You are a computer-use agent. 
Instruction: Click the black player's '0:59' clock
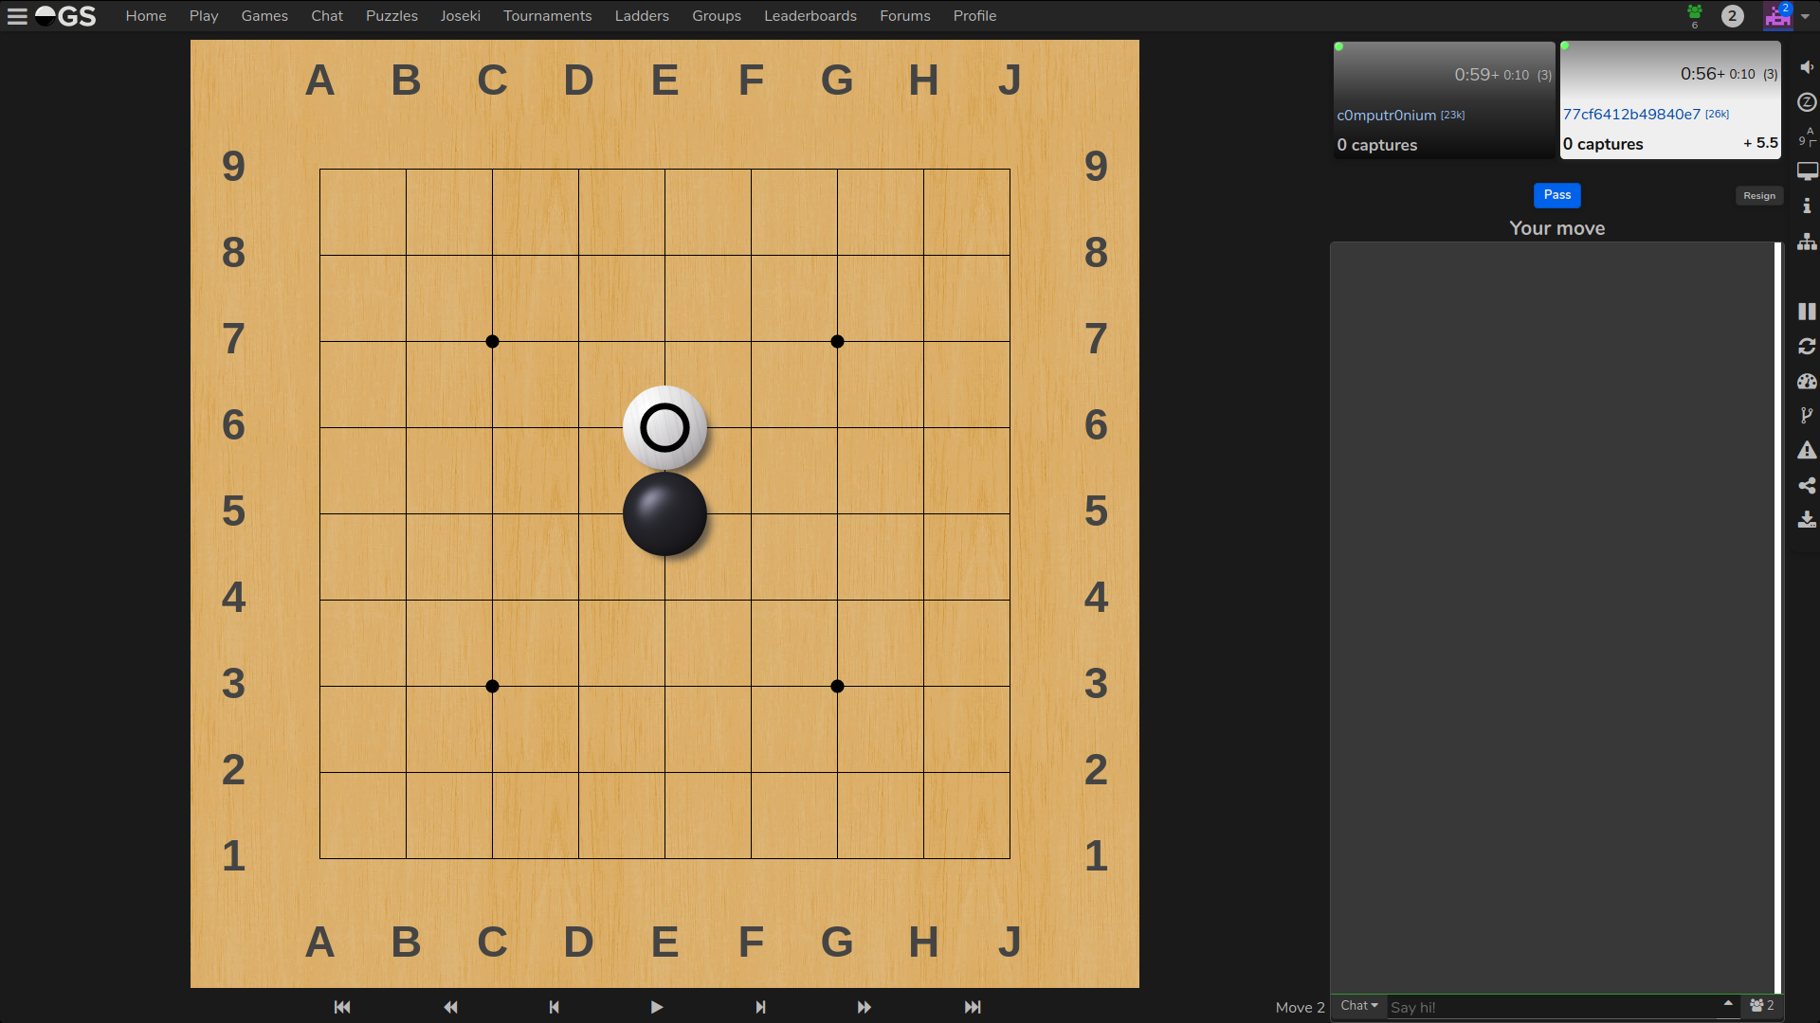click(x=1473, y=75)
